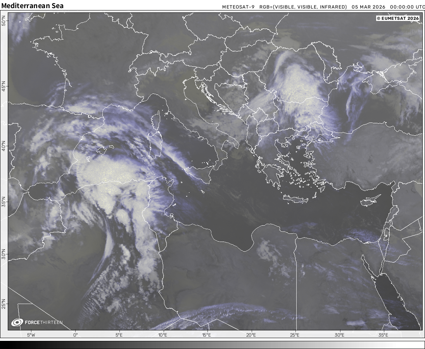Viewport: 425px width, 349px height.
Task: Click the 15°E longitude label
Action: [x=207, y=335]
